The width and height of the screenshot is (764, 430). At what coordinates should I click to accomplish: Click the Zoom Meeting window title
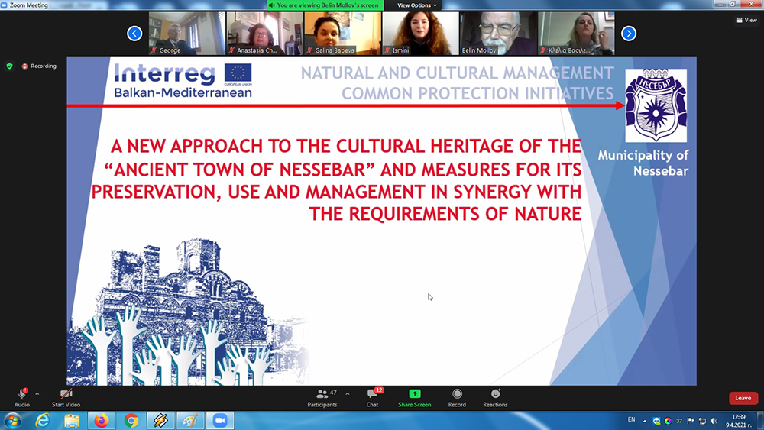[29, 5]
